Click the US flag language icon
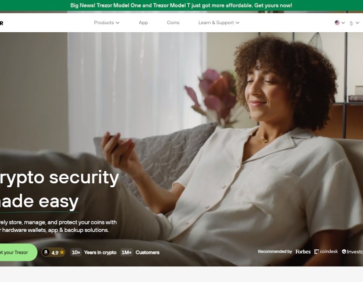Image resolution: width=363 pixels, height=282 pixels. pyautogui.click(x=337, y=23)
